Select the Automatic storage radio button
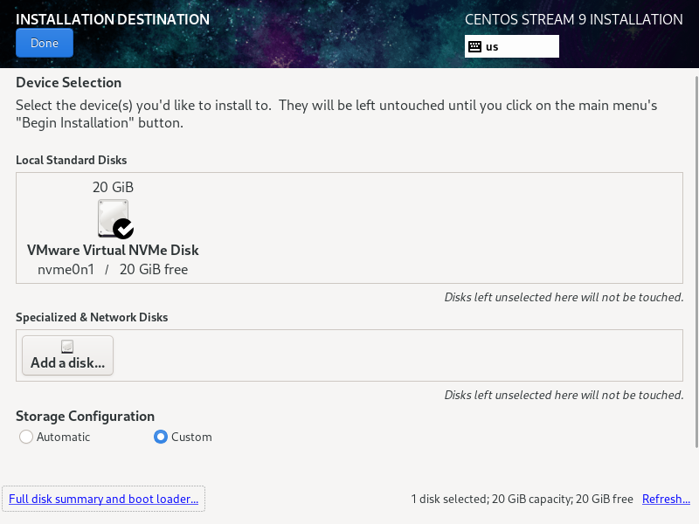The image size is (699, 524). [26, 437]
